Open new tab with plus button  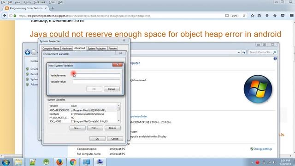coord(53,8)
